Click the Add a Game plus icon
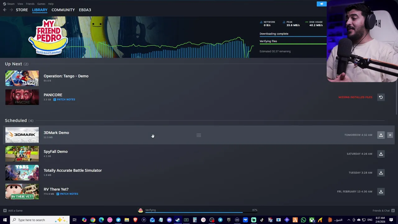The image size is (398, 224). [x=5, y=211]
